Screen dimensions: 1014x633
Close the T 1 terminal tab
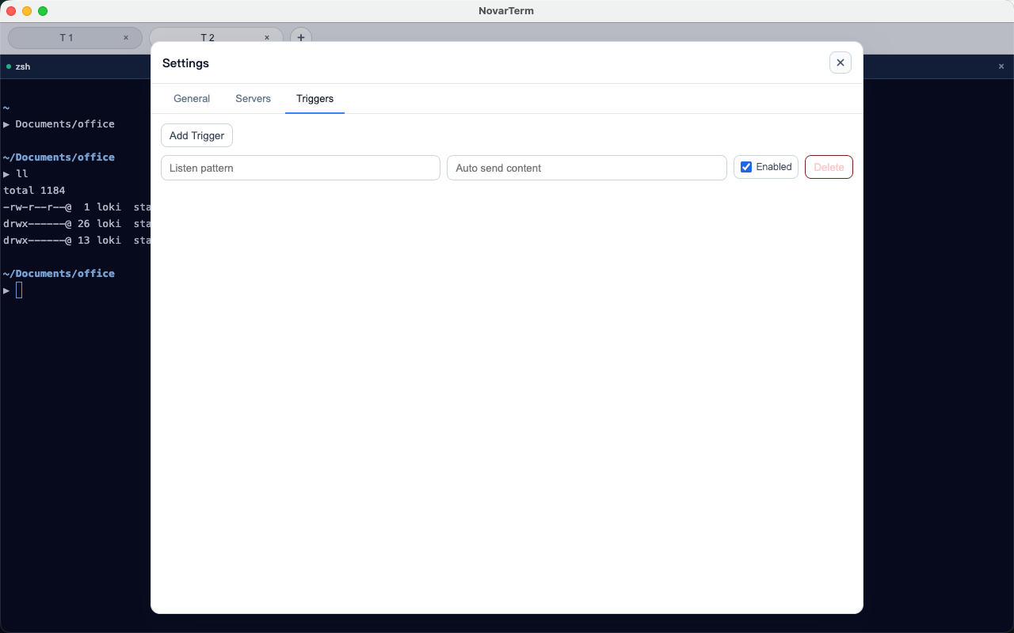[x=125, y=37]
